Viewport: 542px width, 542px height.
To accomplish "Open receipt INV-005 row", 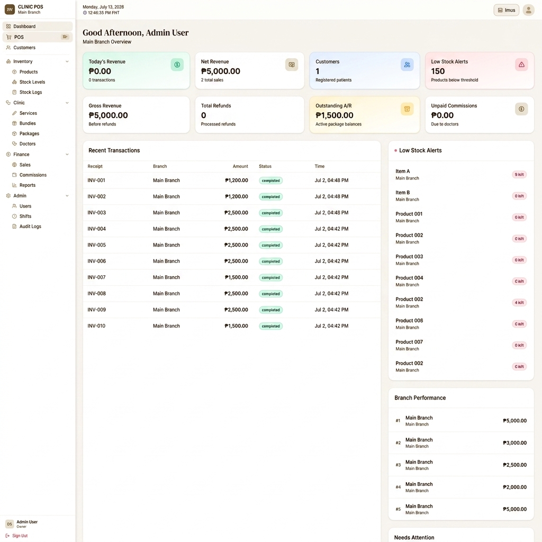I will click(x=232, y=245).
